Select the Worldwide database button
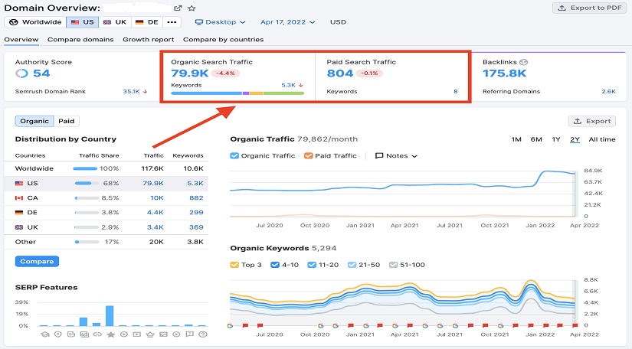Screen dimensions: 632x349 (35, 22)
